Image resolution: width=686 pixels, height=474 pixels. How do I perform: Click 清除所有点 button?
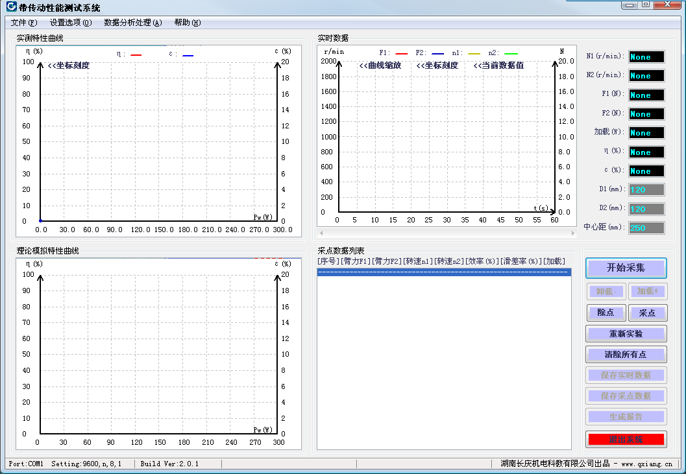pyautogui.click(x=626, y=355)
